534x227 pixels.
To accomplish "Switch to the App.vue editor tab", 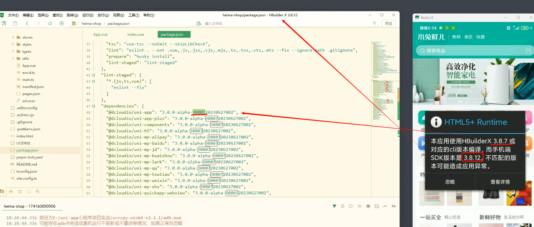I will click(x=101, y=35).
